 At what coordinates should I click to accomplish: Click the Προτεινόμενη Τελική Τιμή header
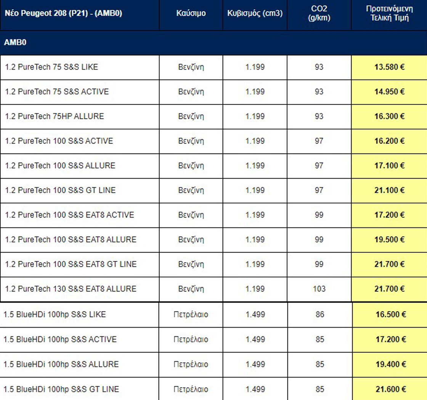coord(389,13)
